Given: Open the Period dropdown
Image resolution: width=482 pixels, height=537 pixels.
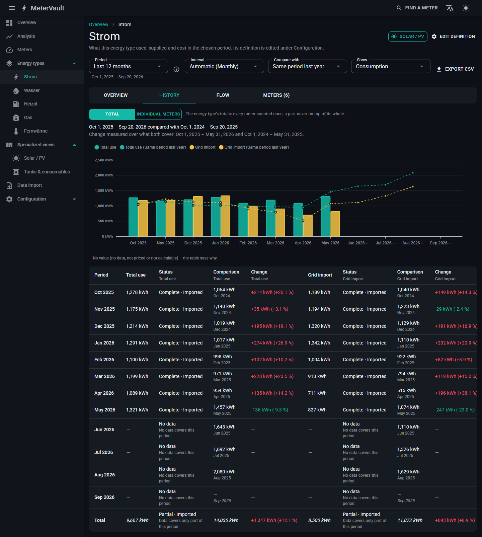Looking at the screenshot, I should [129, 66].
